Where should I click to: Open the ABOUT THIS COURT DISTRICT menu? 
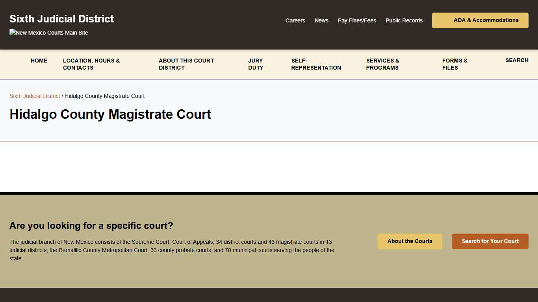(186, 64)
